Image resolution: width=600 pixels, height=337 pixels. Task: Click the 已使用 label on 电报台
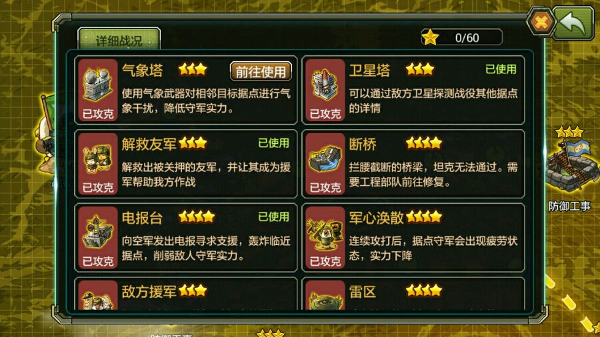pyautogui.click(x=273, y=216)
